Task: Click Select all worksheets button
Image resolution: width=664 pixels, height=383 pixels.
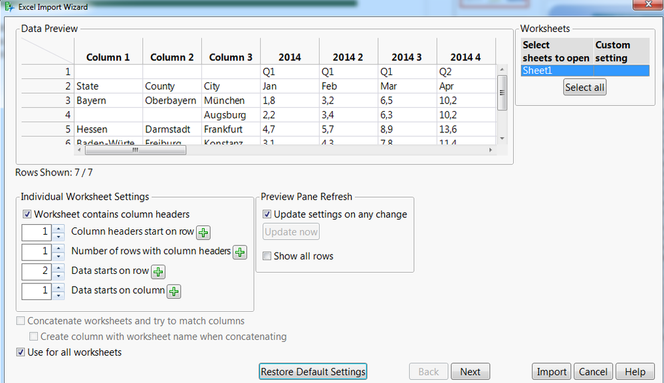Action: (x=585, y=87)
